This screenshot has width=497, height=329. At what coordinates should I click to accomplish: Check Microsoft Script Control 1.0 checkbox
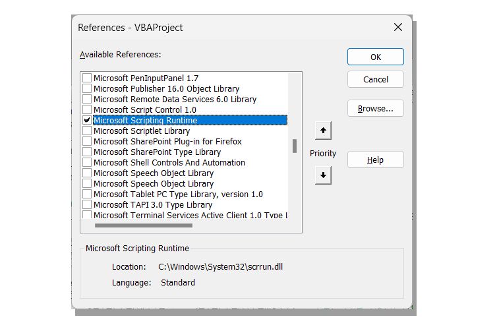click(x=87, y=109)
